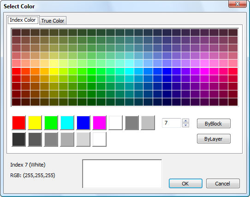This screenshot has width=250, height=197.
Task: Select the cyan standard color swatch
Action: 67,123
